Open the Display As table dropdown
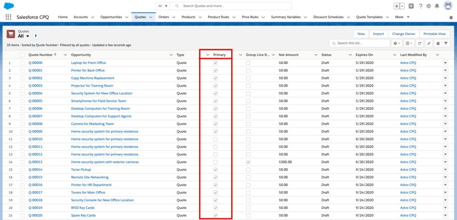The width and height of the screenshot is (457, 220). pyautogui.click(x=408, y=43)
